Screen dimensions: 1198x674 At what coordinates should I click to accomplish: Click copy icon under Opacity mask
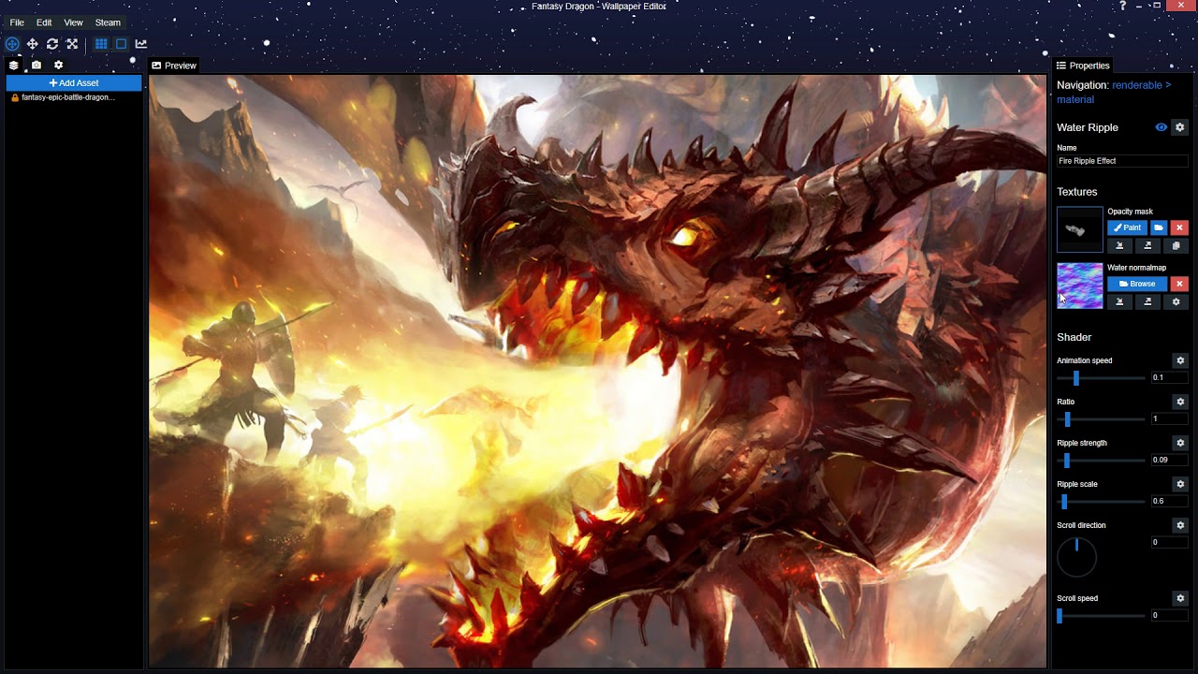[x=1176, y=246]
